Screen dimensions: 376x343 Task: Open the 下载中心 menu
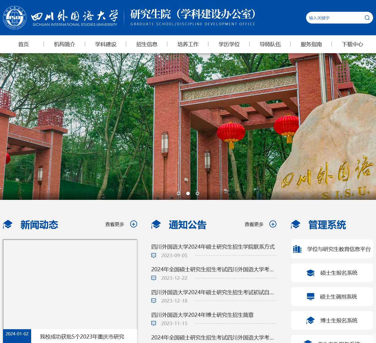(x=352, y=44)
